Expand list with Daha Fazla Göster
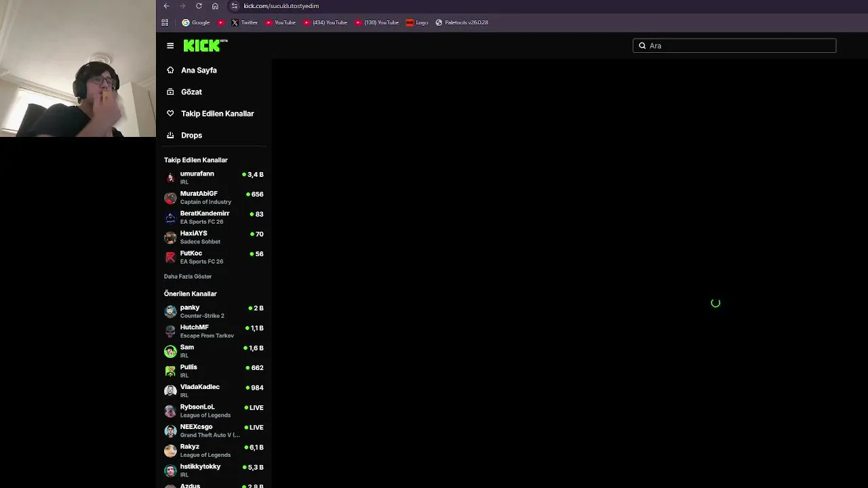 tap(188, 277)
